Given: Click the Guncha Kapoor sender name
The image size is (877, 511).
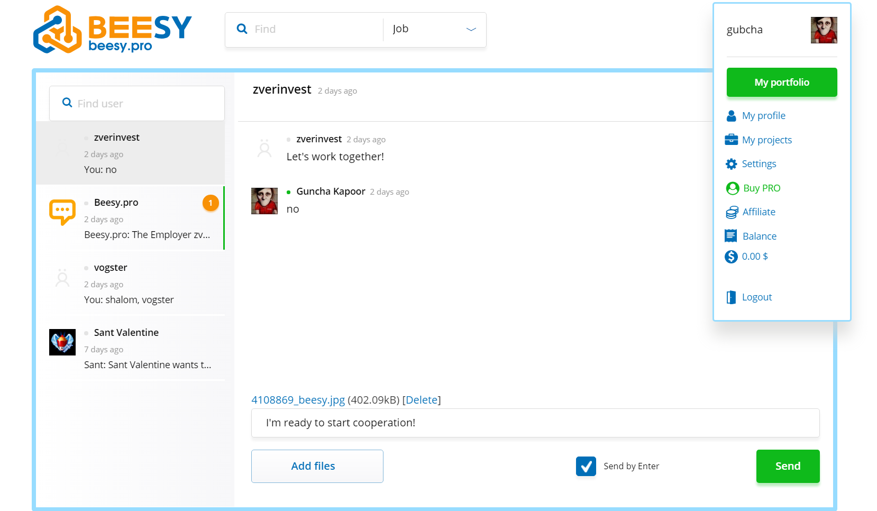Looking at the screenshot, I should (331, 191).
